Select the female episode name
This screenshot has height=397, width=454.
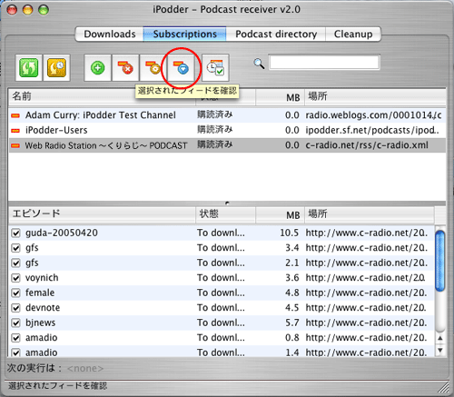click(40, 293)
